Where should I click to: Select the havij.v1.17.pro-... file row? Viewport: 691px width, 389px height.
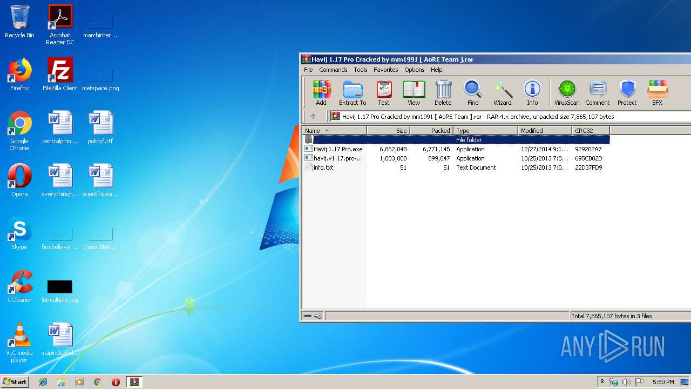456,158
